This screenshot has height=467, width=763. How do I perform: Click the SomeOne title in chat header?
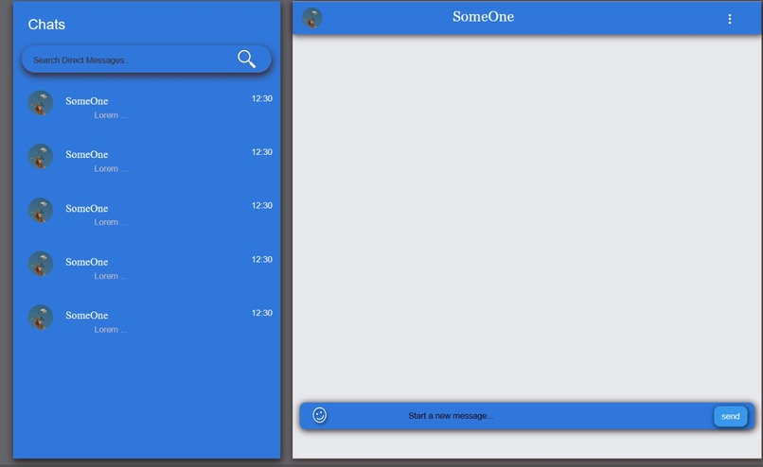click(x=483, y=16)
